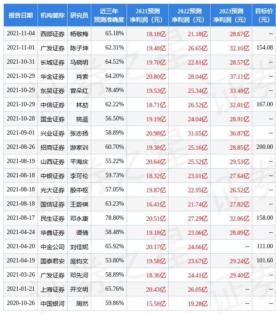This screenshot has height=314, width=276.
Task: Click 2021 profit 15.58亿
Action: (x=156, y=304)
